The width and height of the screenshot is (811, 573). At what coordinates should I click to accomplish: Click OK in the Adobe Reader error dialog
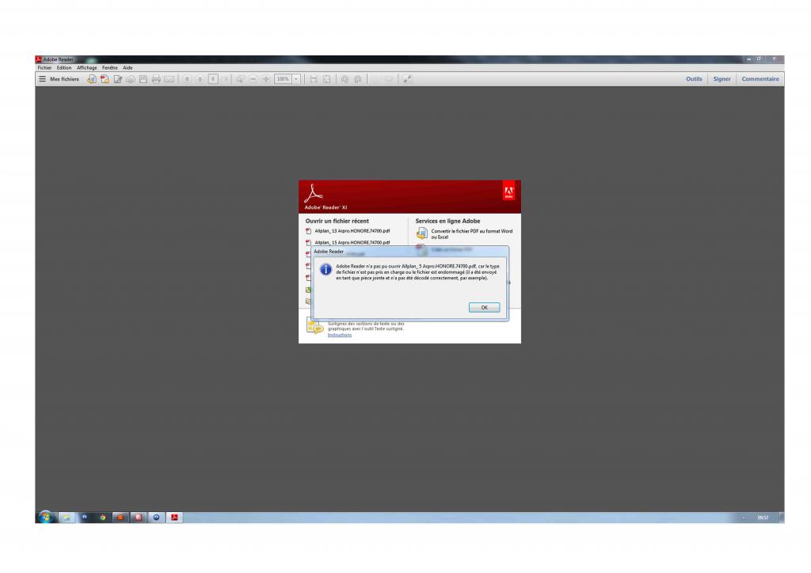tap(484, 307)
